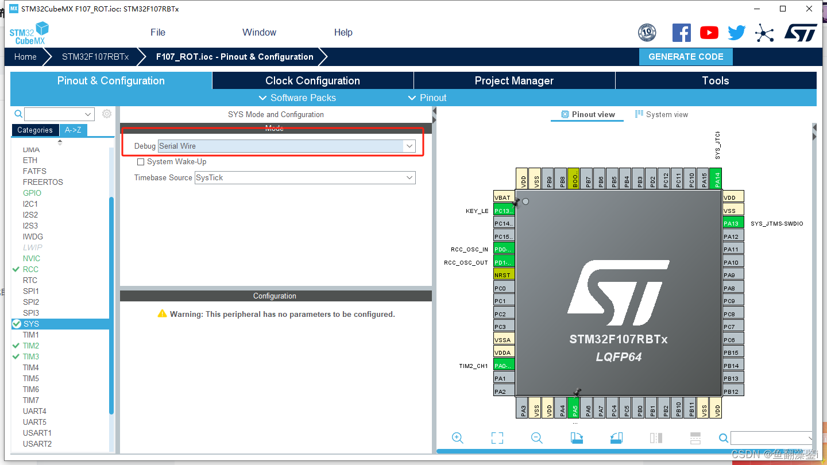Click the split vertical layout icon
Viewport: 827px width, 465px height.
[x=656, y=438]
